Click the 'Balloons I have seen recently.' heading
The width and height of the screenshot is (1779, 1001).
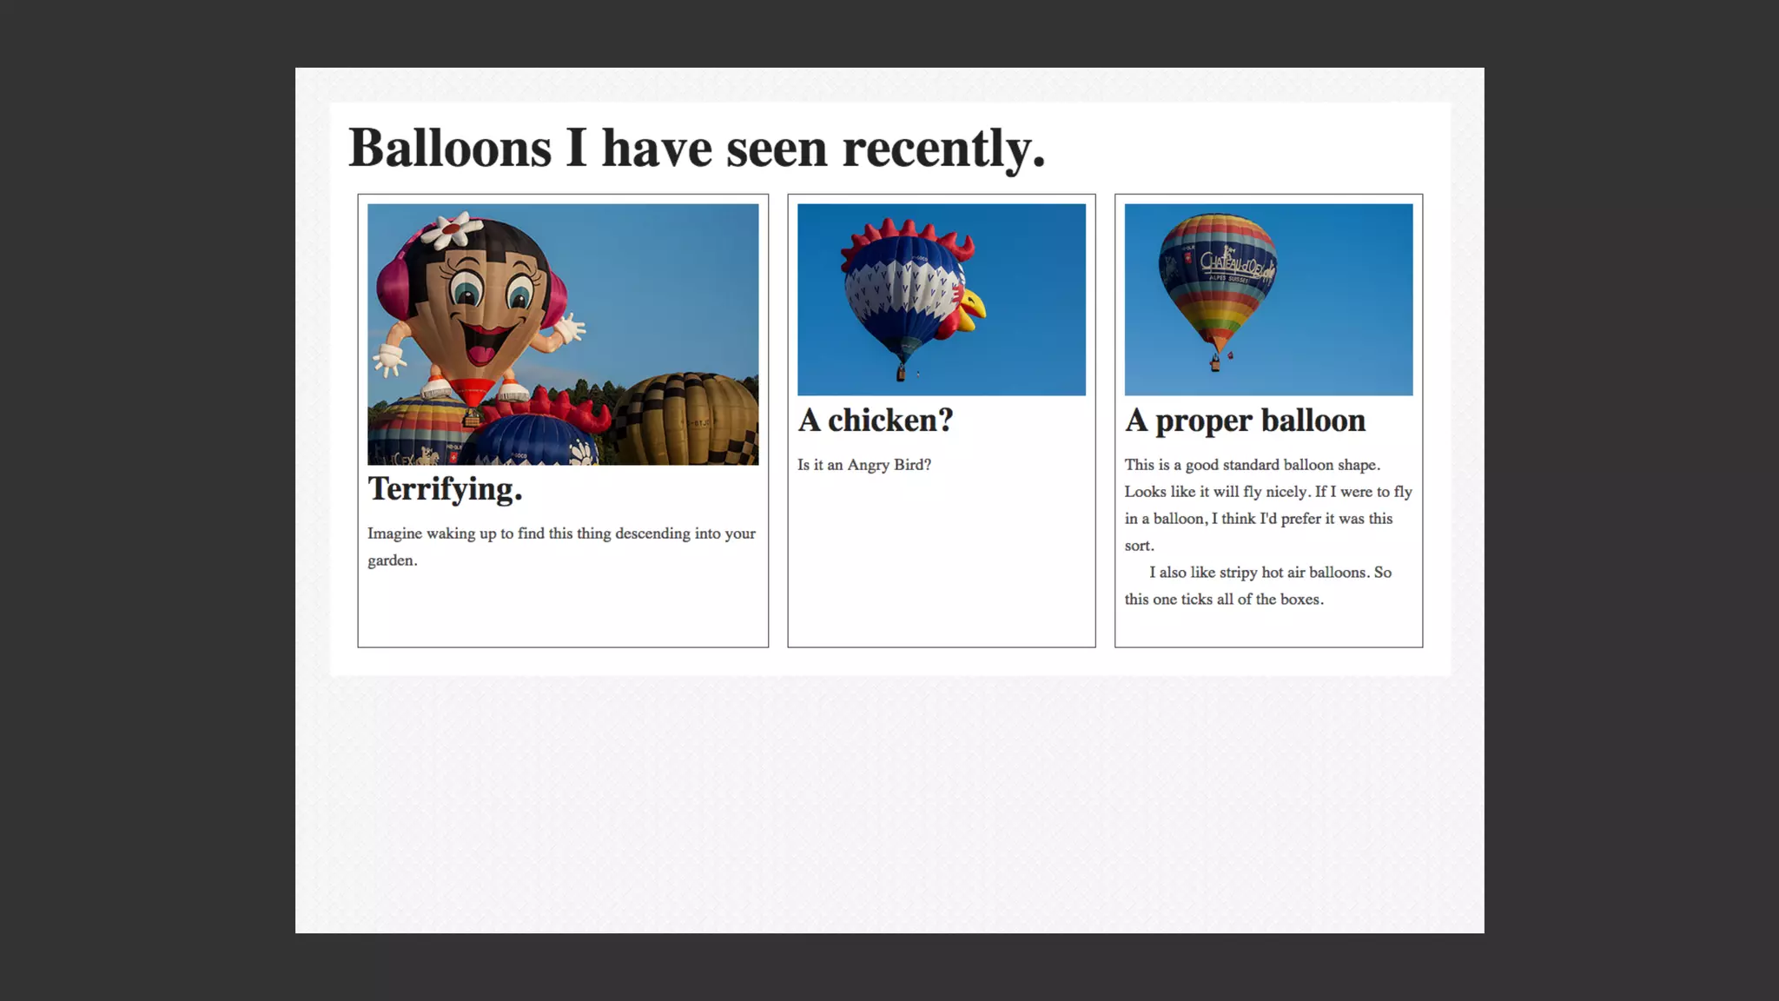pos(696,148)
